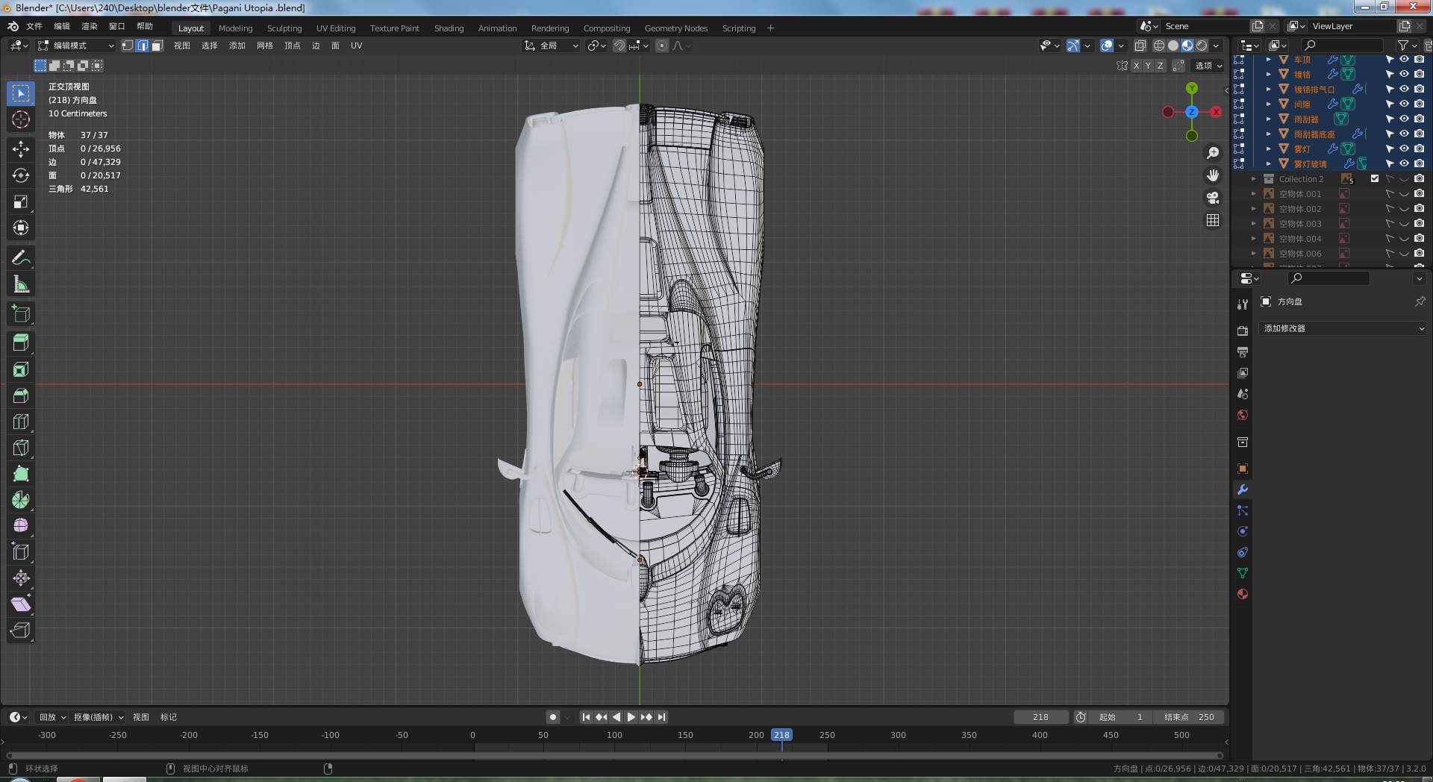
Task: Open the 编辑模式 mode dropdown
Action: tap(76, 46)
